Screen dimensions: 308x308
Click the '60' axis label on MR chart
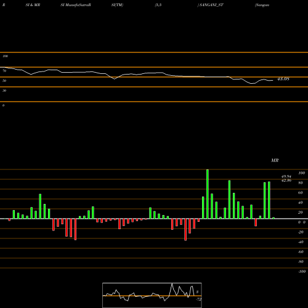pos(301,193)
